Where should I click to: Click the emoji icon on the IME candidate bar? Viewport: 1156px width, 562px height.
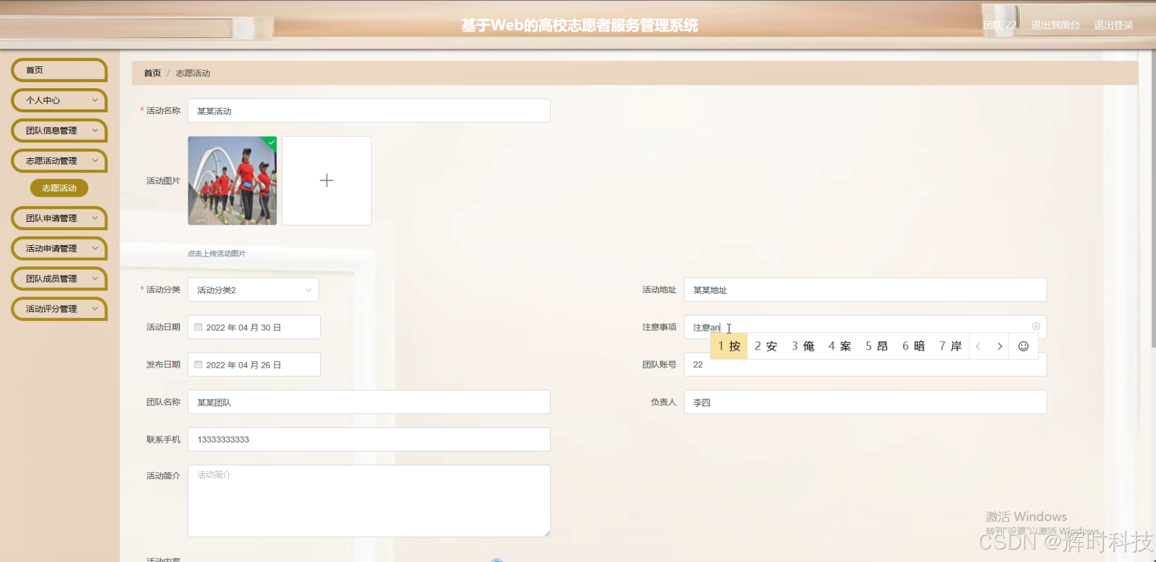click(1023, 346)
